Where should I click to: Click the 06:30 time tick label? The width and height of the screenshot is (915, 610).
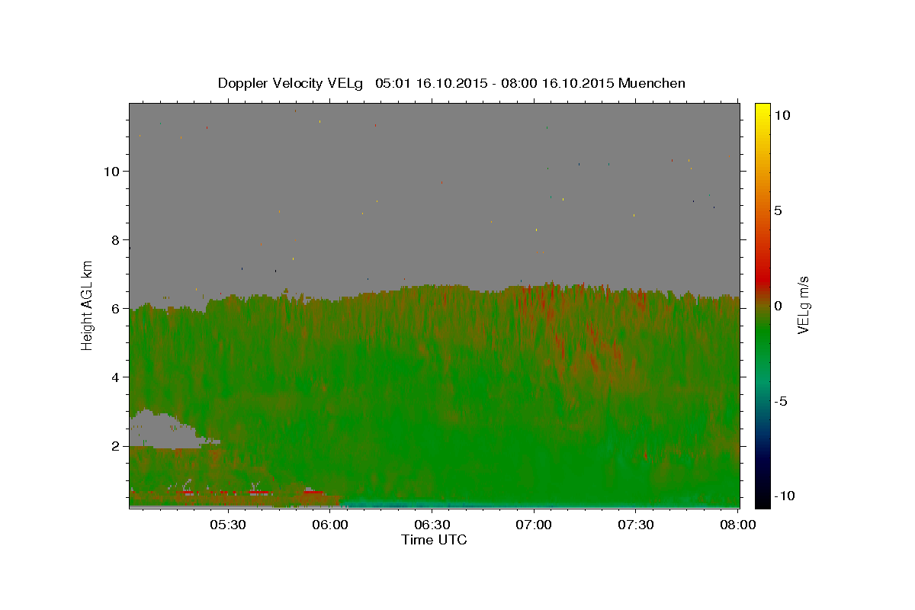pos(432,525)
